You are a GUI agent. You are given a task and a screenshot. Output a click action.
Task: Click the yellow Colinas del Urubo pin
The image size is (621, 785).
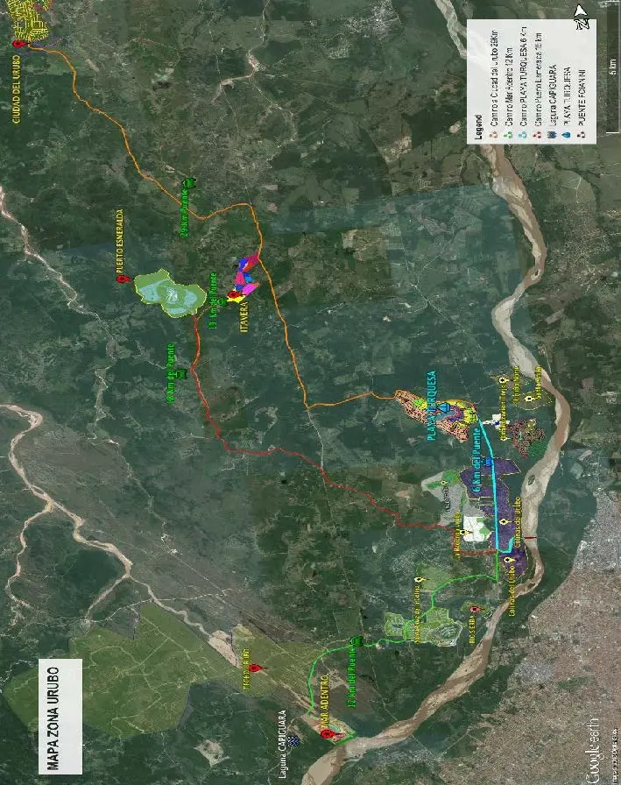pyautogui.click(x=504, y=522)
